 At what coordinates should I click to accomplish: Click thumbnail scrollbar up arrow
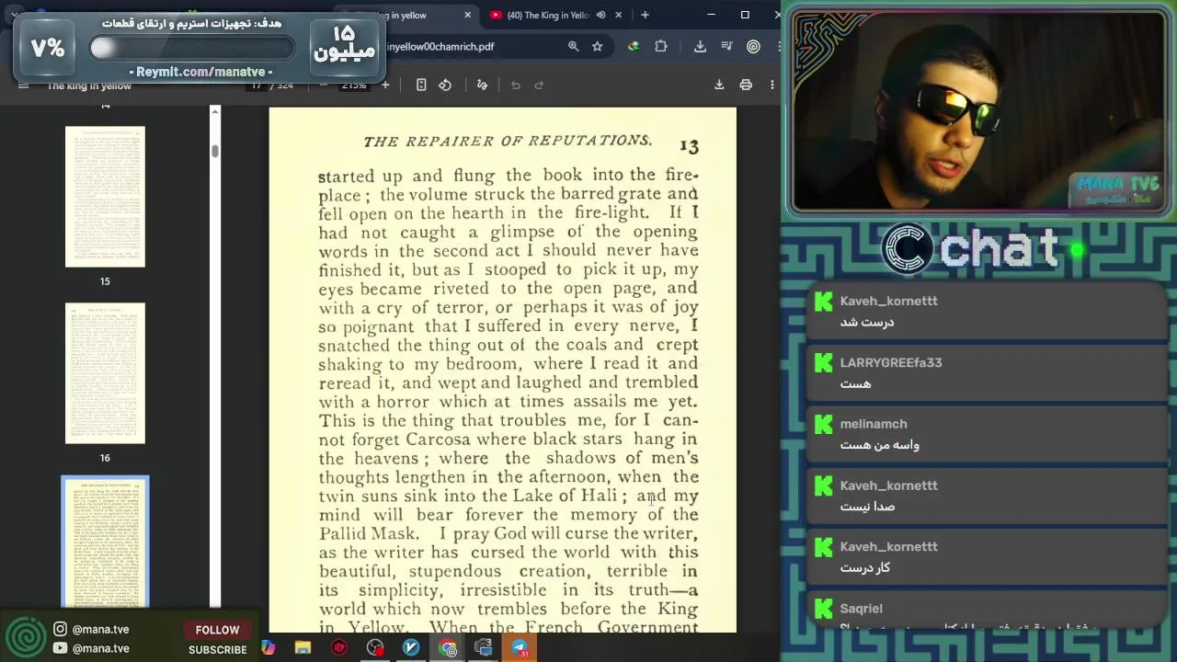pos(215,111)
